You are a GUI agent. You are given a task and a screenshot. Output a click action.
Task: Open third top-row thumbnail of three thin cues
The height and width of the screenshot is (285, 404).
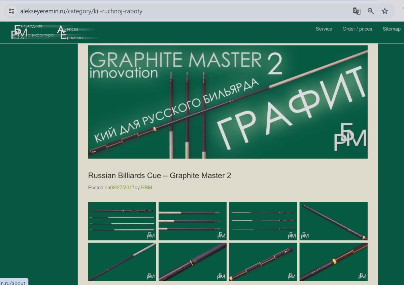pyautogui.click(x=263, y=221)
